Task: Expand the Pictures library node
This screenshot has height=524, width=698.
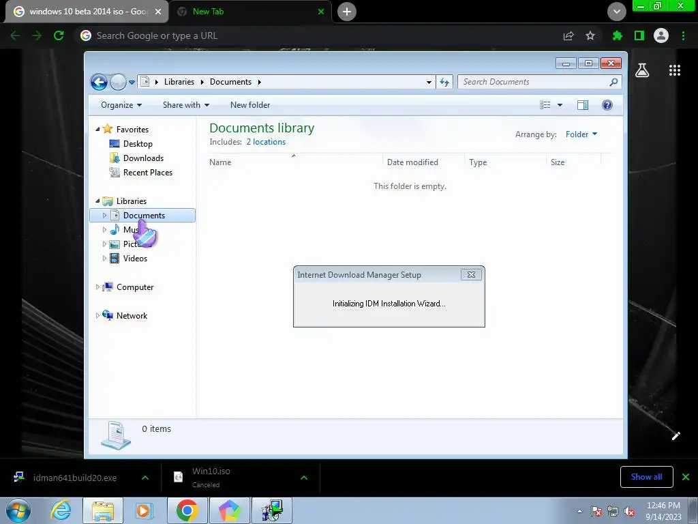Action: tap(104, 244)
